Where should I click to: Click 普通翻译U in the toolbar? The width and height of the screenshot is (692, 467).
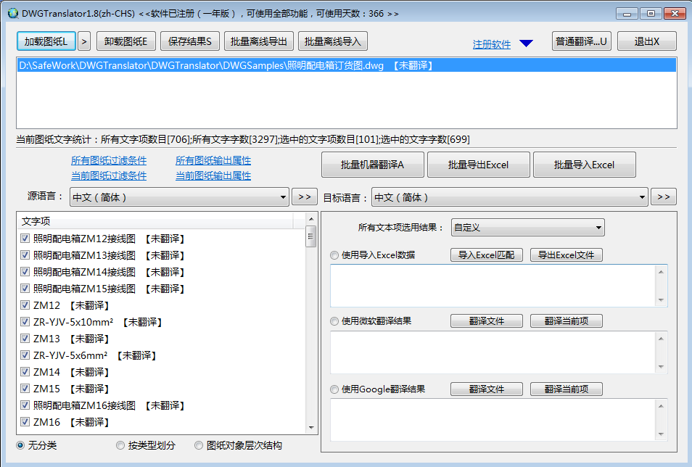pos(582,41)
